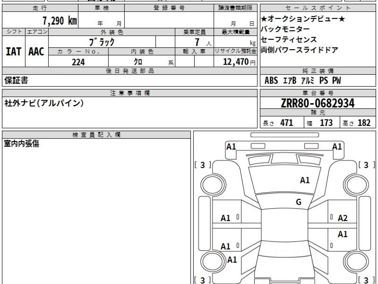Select ABS in the equipment list
The width and height of the screenshot is (378, 284).
tap(271, 81)
